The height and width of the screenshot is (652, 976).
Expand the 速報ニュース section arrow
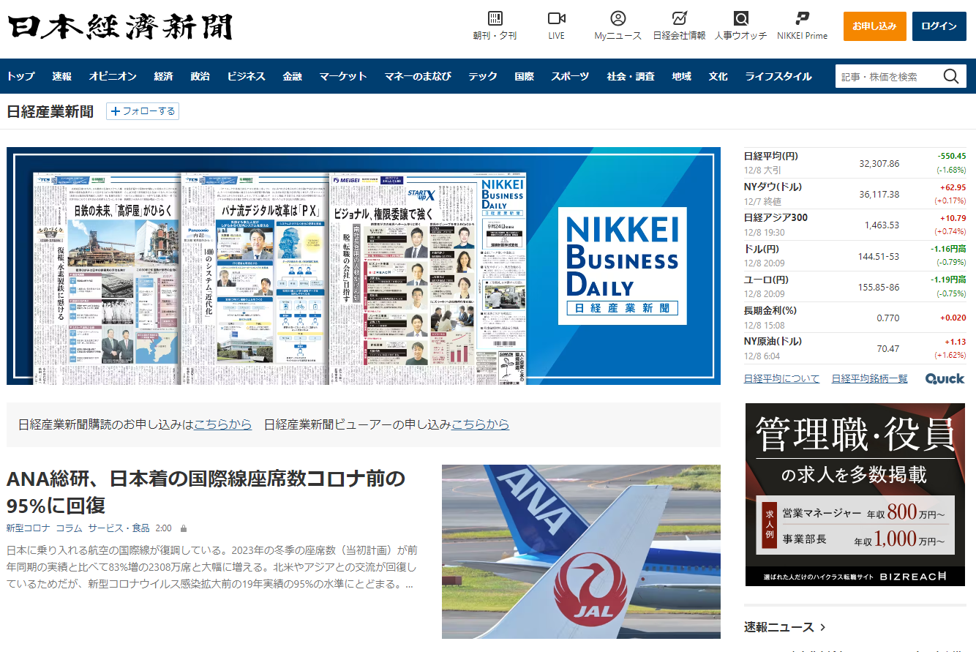coord(823,627)
